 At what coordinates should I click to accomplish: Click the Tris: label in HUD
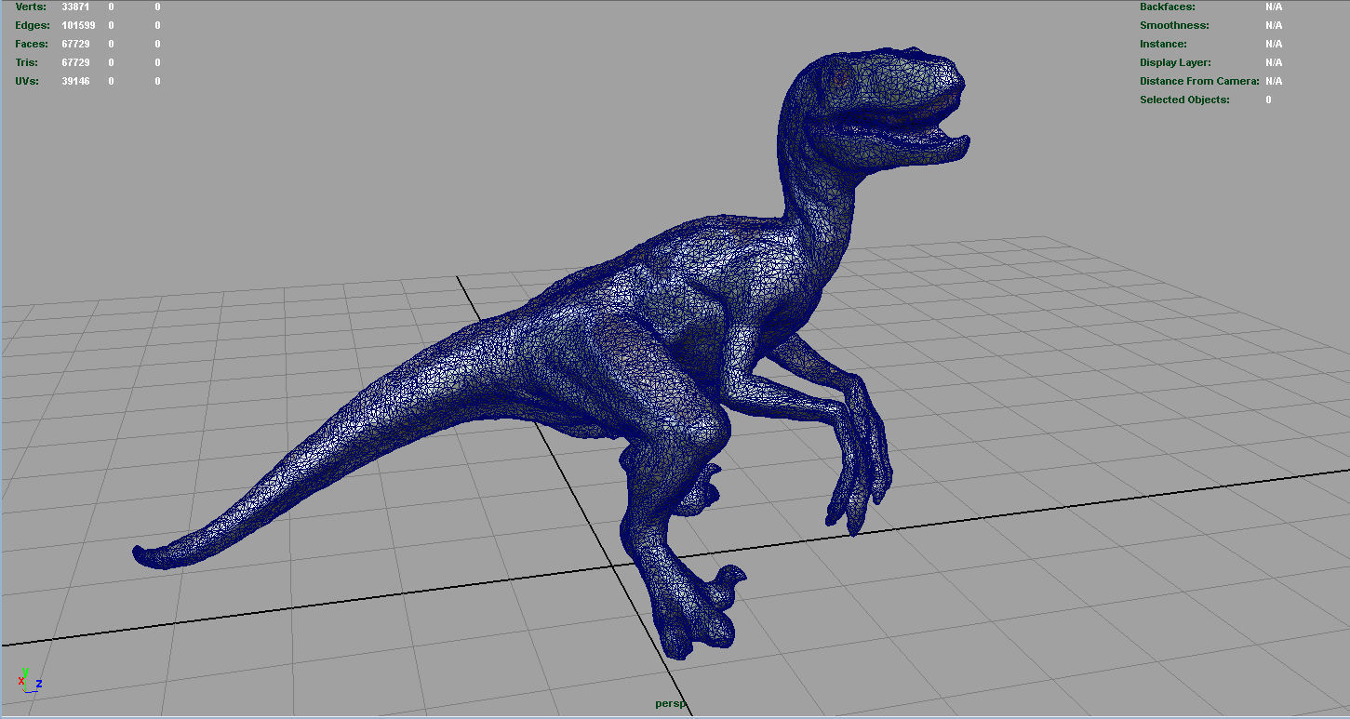(27, 62)
